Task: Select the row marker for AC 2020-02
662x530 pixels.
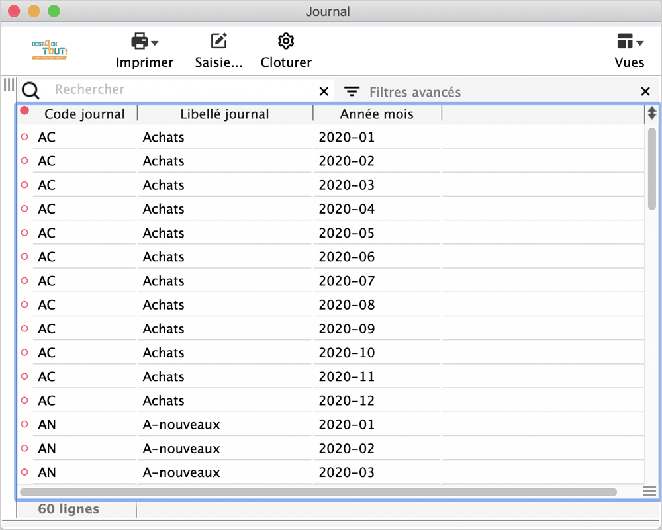Action: coord(24,161)
